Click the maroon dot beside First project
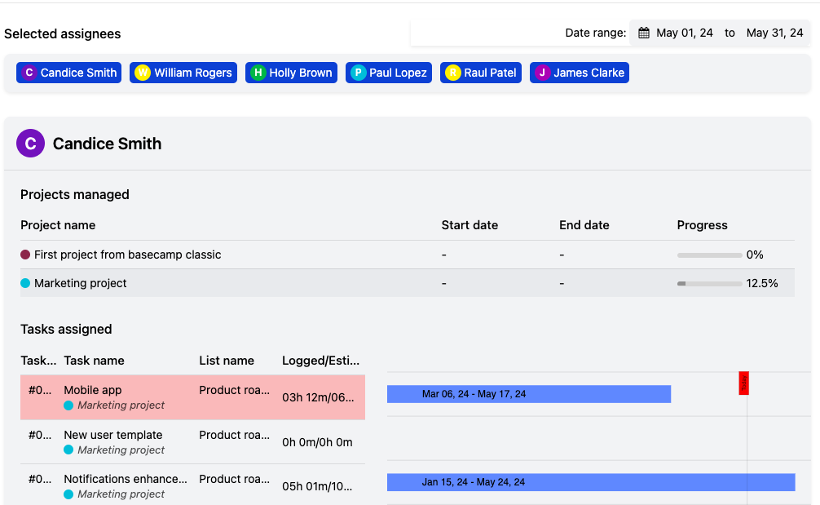 pyautogui.click(x=25, y=255)
